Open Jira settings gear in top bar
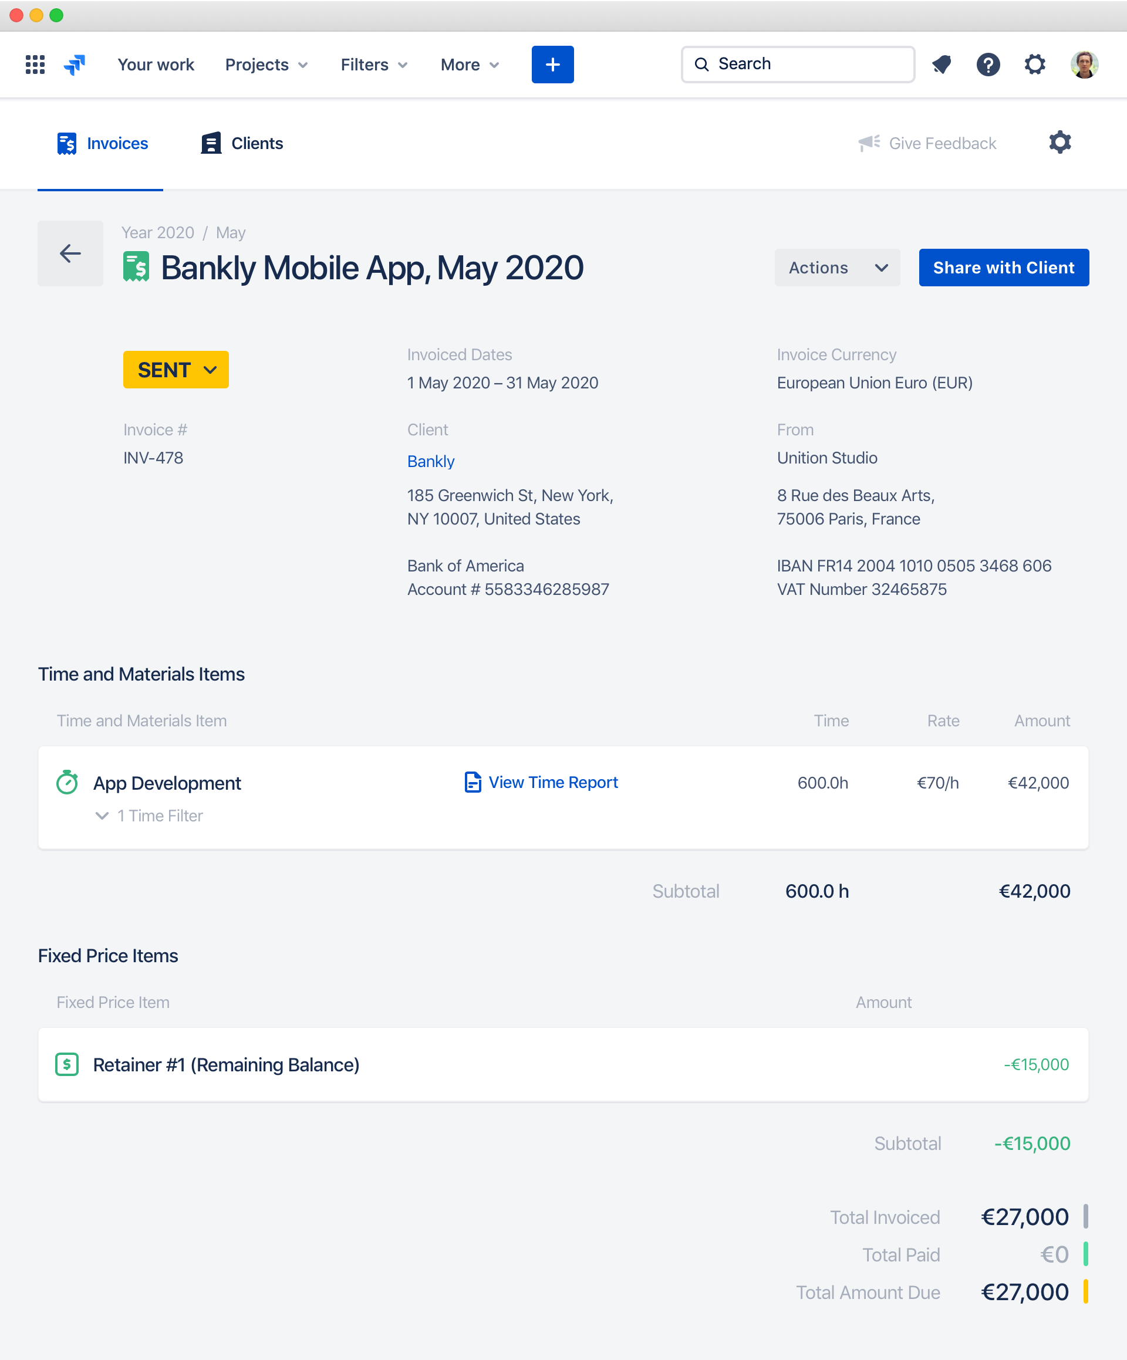 tap(1035, 65)
